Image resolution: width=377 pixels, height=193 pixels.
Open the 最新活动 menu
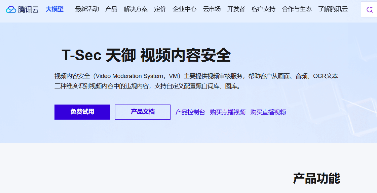(87, 9)
